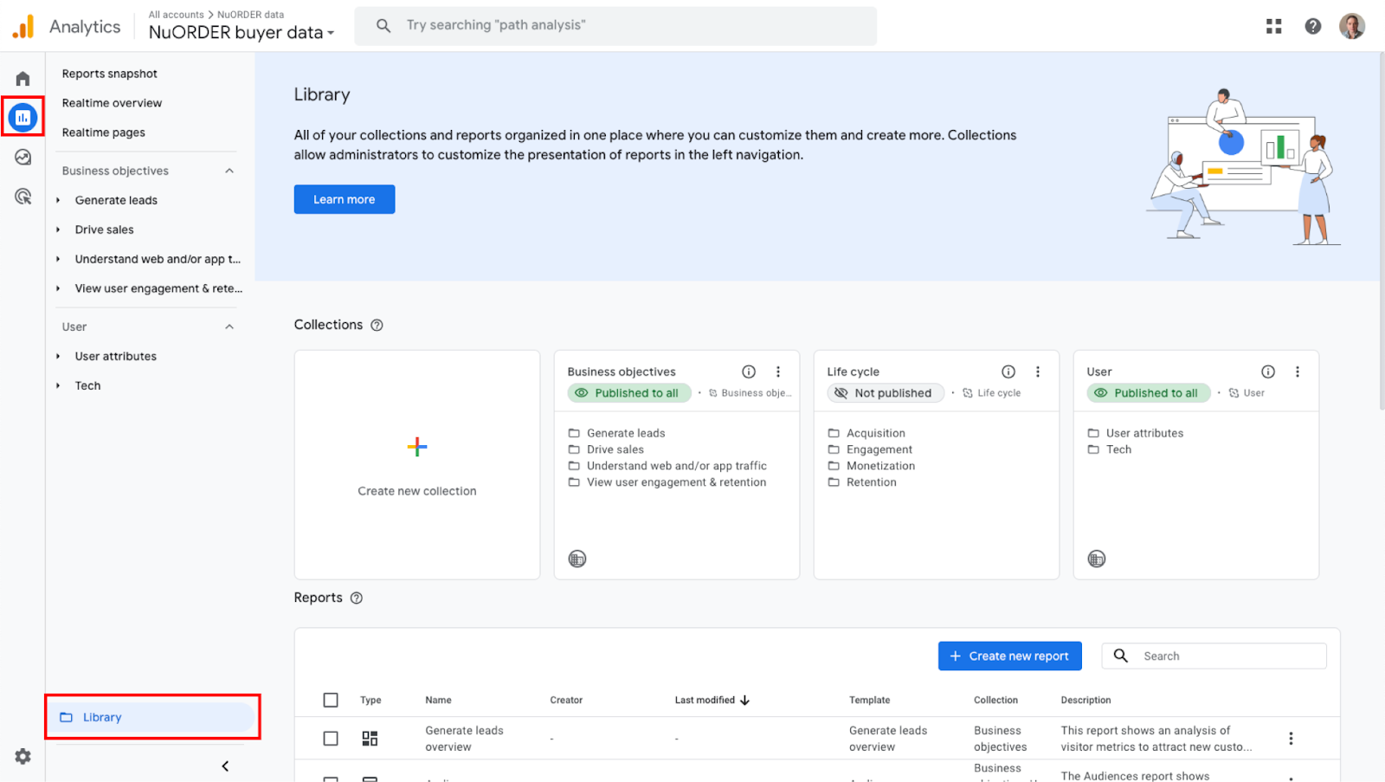1385x782 pixels.
Task: Click the user account avatar
Action: tap(1352, 26)
